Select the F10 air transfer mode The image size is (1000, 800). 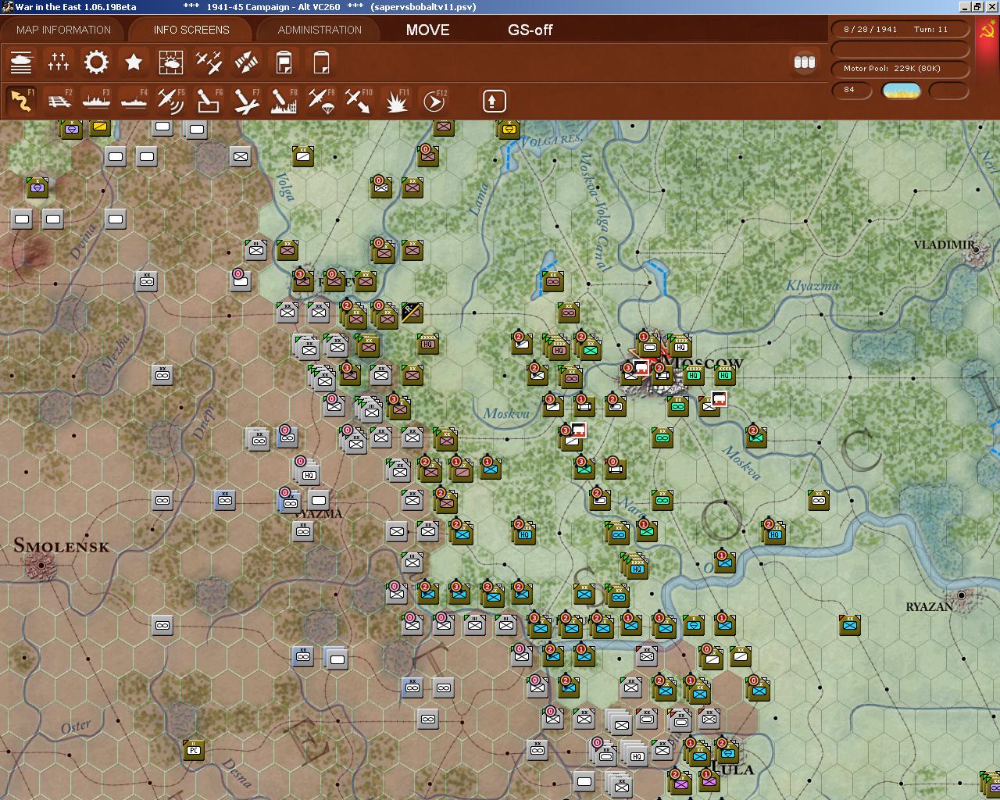point(359,101)
